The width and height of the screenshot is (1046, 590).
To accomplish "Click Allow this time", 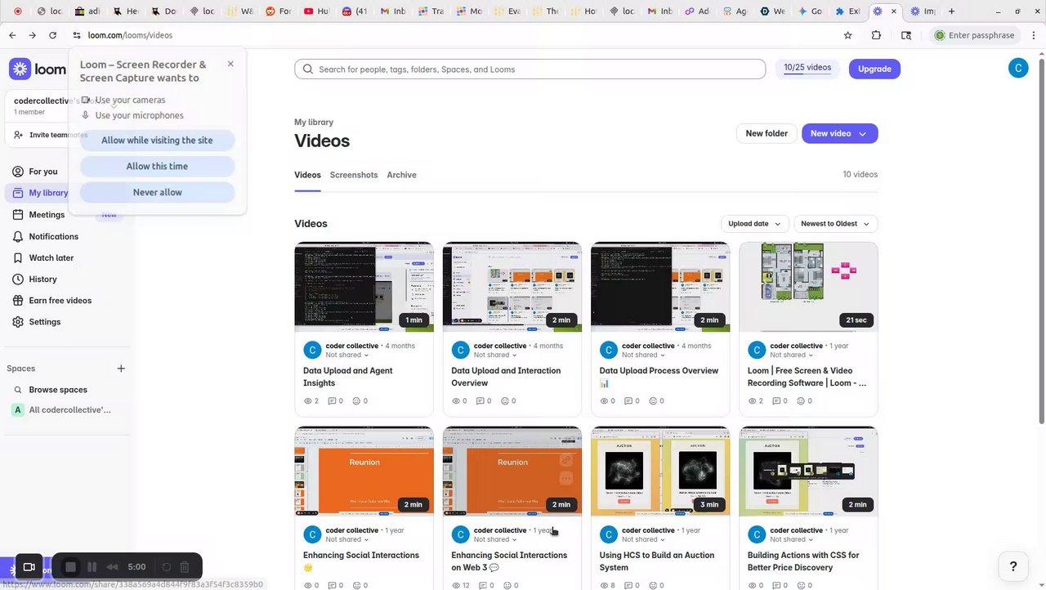I will [x=157, y=167].
